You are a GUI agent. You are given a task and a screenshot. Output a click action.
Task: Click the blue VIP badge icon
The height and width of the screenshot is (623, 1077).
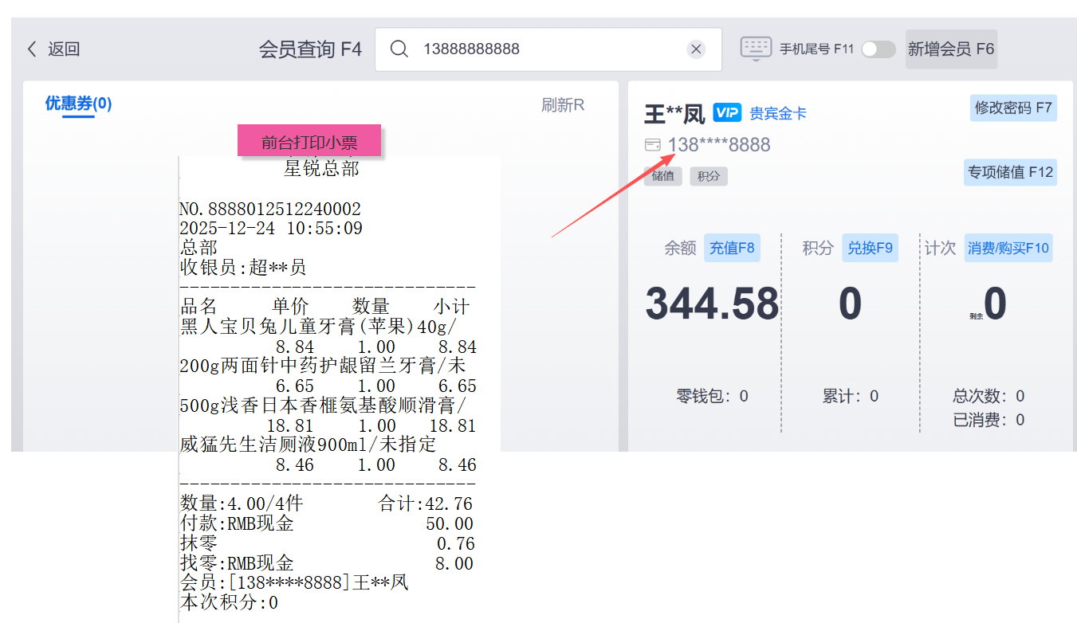727,113
